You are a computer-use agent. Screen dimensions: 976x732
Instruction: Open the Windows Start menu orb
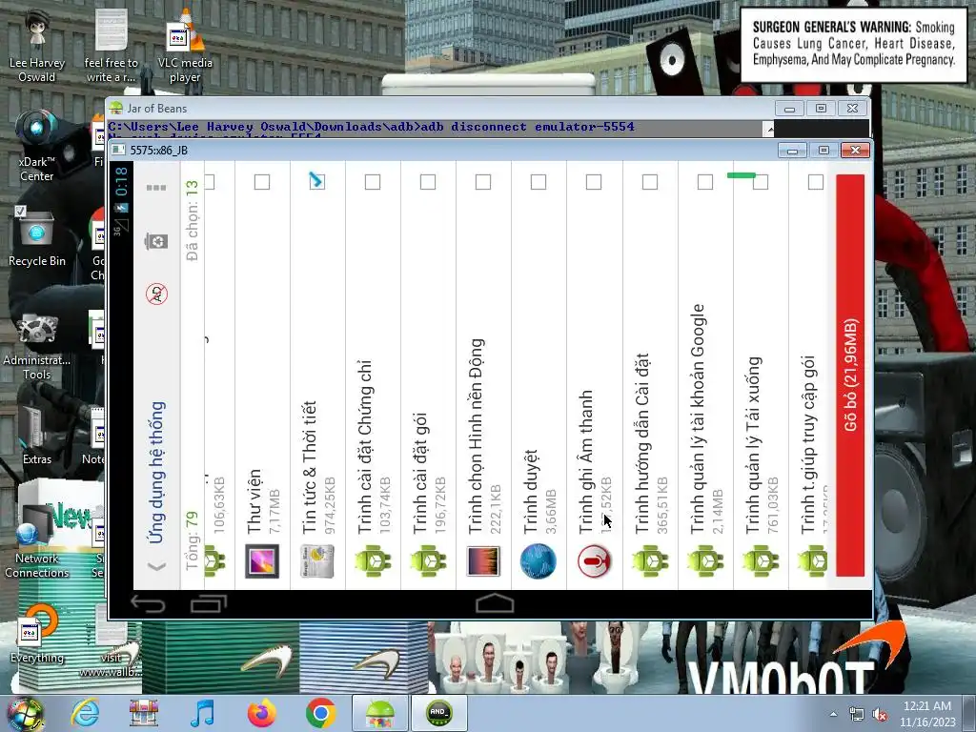25,713
